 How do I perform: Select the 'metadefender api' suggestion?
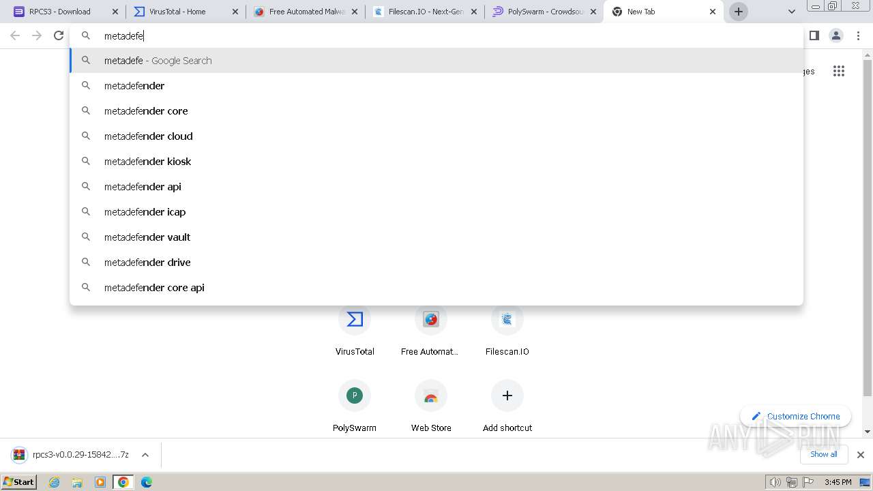(x=436, y=187)
